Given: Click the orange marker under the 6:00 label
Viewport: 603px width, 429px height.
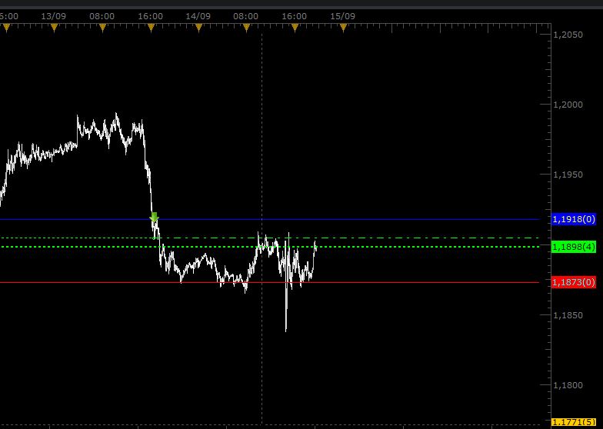Looking at the screenshot, I should click(6, 28).
